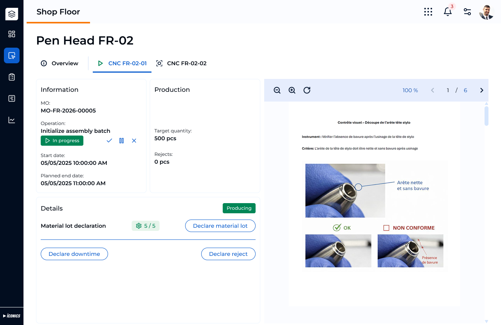Complete operation with the checkmark icon
The image size is (501, 325).
[109, 141]
